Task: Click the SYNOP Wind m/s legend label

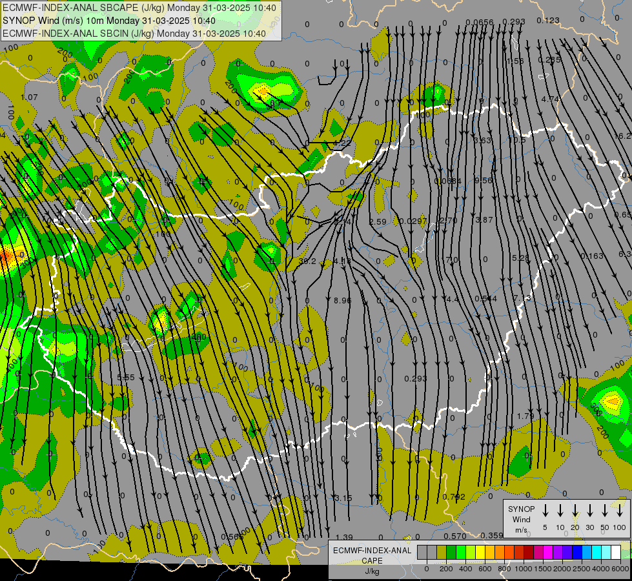Action: [521, 519]
